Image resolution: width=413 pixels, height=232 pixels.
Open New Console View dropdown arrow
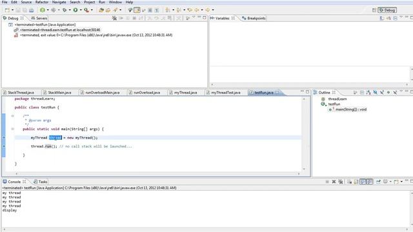(x=401, y=182)
